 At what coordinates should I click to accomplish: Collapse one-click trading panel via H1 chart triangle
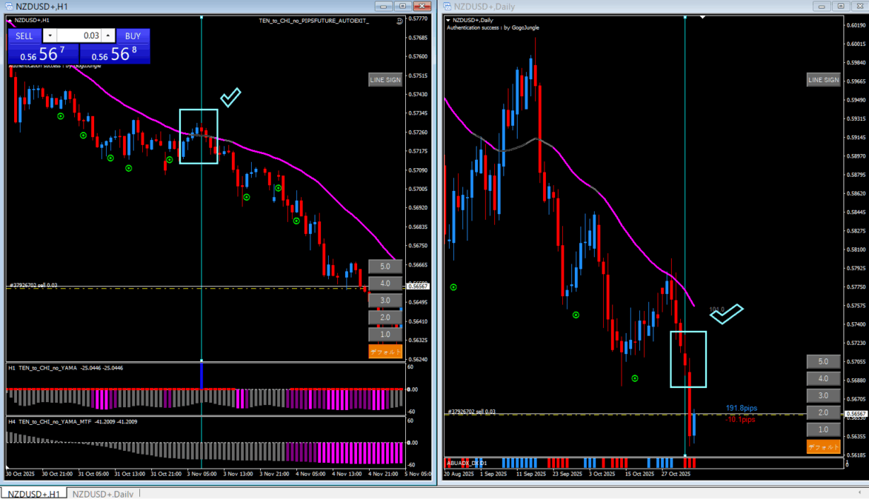pos(10,20)
